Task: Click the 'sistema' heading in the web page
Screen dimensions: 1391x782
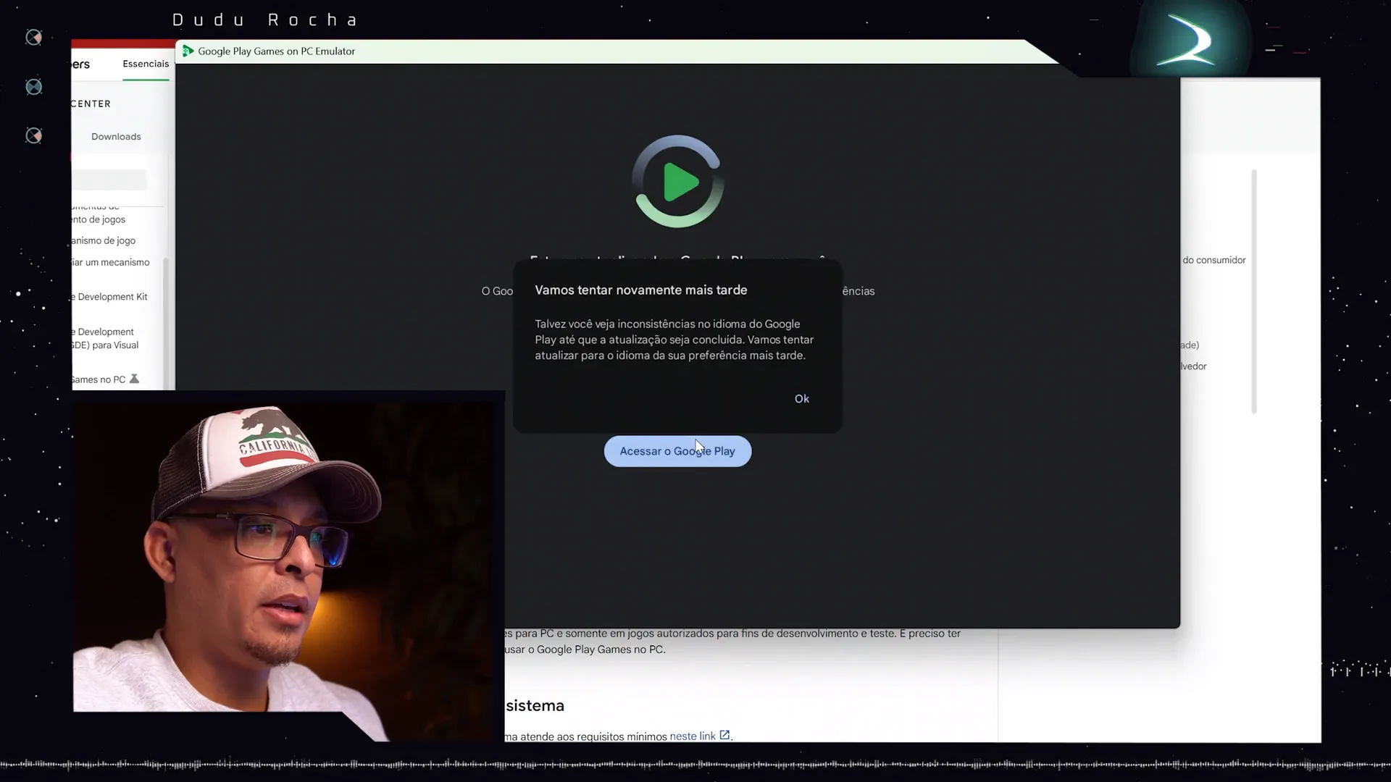Action: click(535, 705)
